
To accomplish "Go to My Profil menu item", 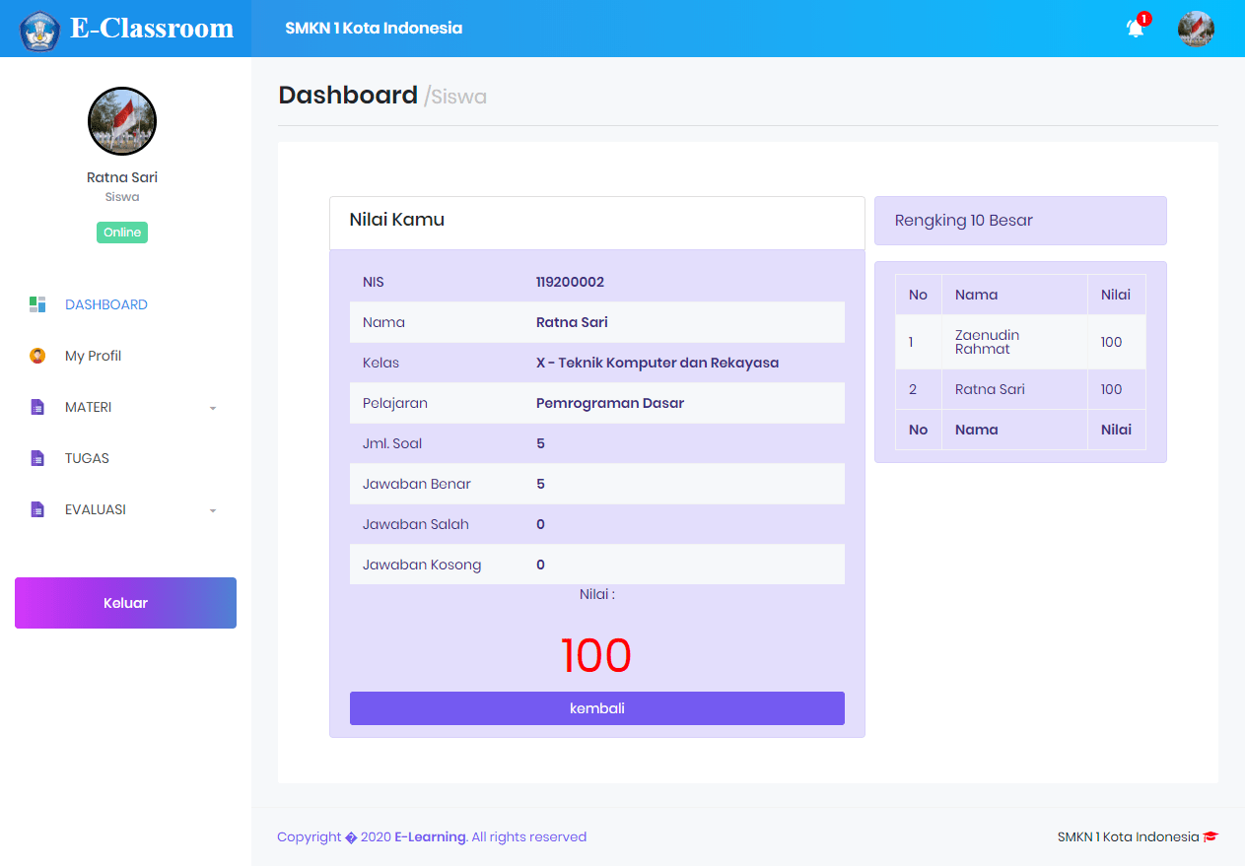I will click(x=93, y=356).
